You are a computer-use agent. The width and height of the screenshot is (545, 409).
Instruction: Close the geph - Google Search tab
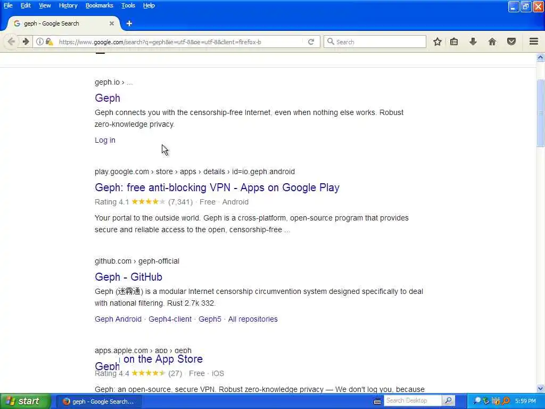[112, 23]
